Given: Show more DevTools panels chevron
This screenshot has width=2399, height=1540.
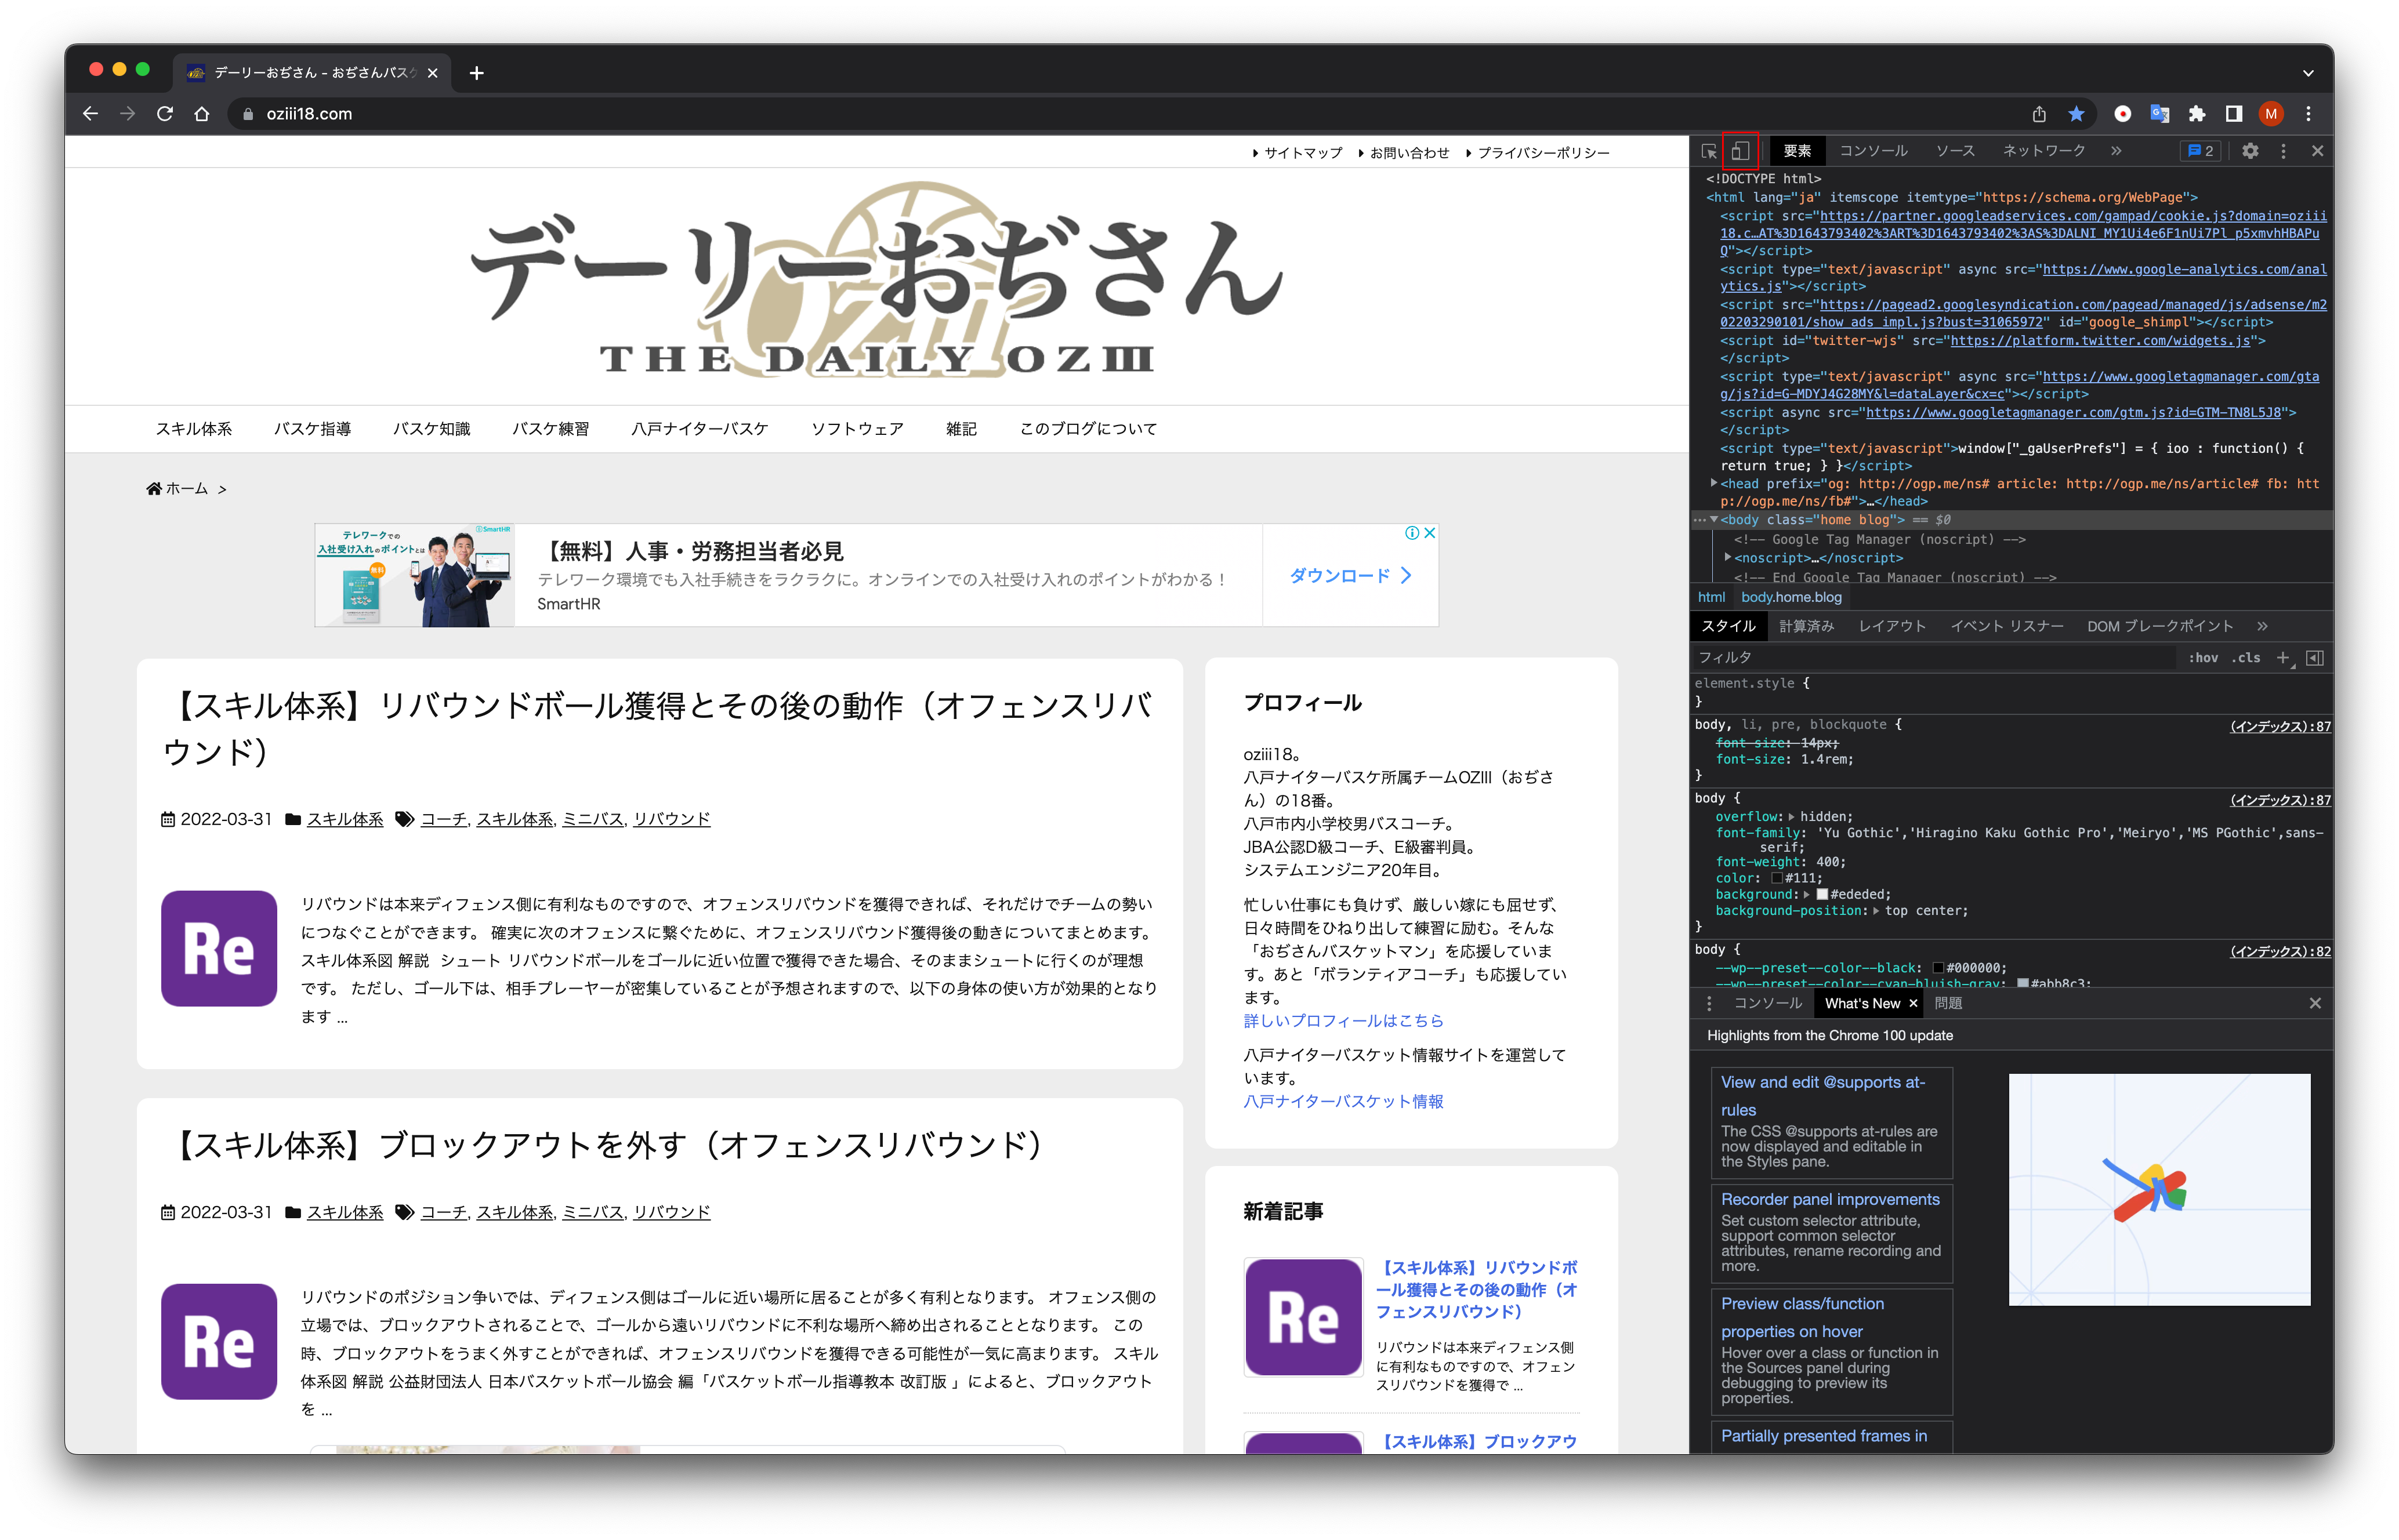Looking at the screenshot, I should (2116, 151).
